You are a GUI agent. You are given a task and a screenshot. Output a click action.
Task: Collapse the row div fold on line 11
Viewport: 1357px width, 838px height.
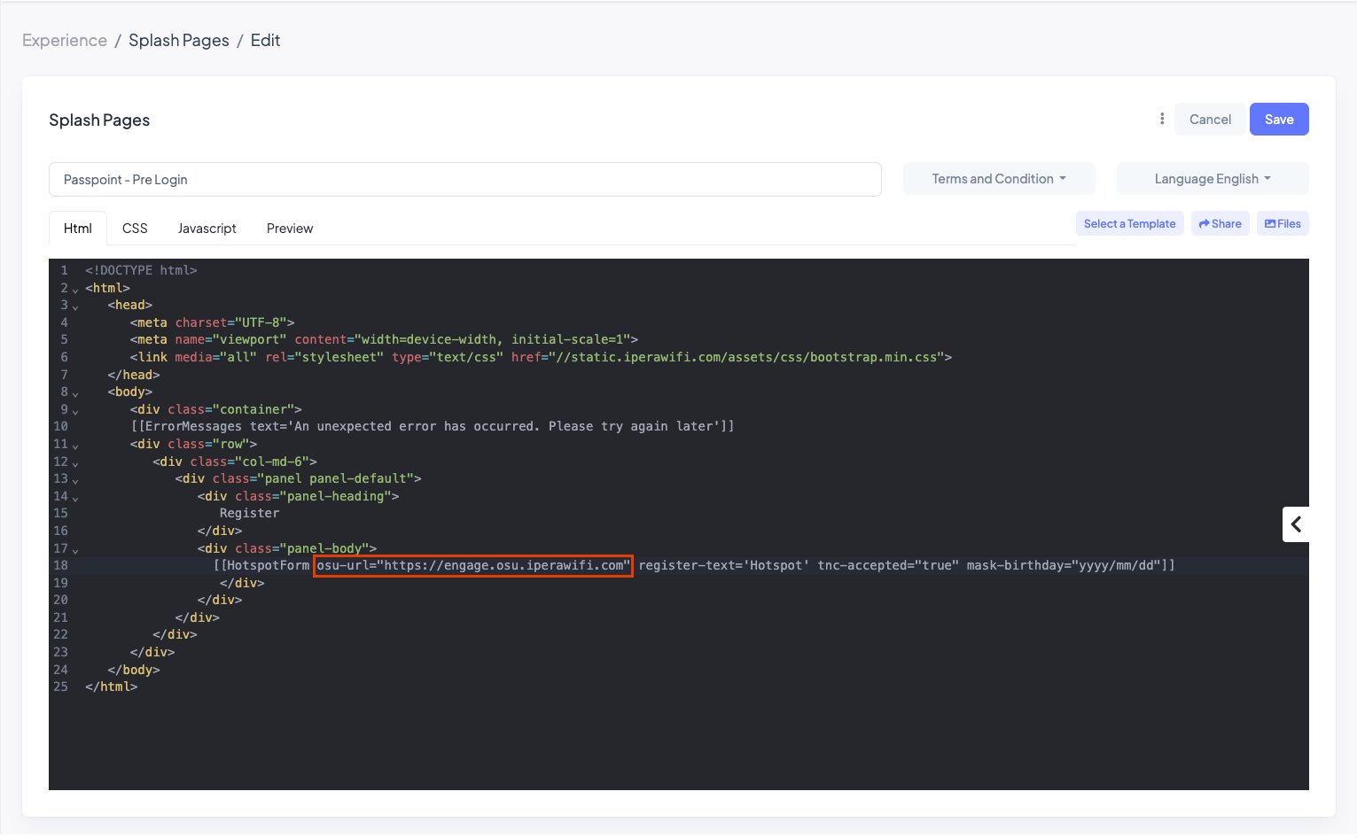[75, 446]
